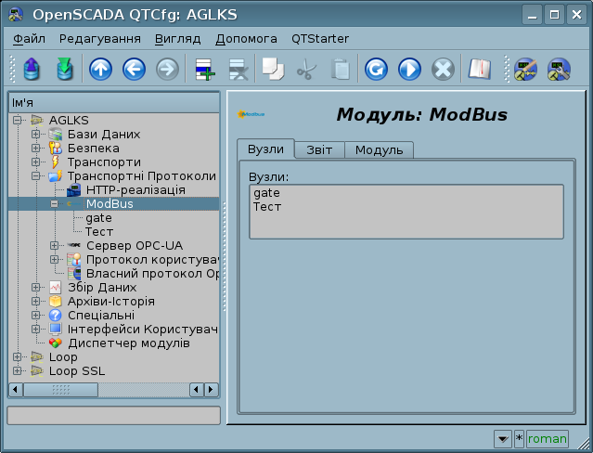
Task: Click the Add item toolbar icon
Action: (204, 70)
